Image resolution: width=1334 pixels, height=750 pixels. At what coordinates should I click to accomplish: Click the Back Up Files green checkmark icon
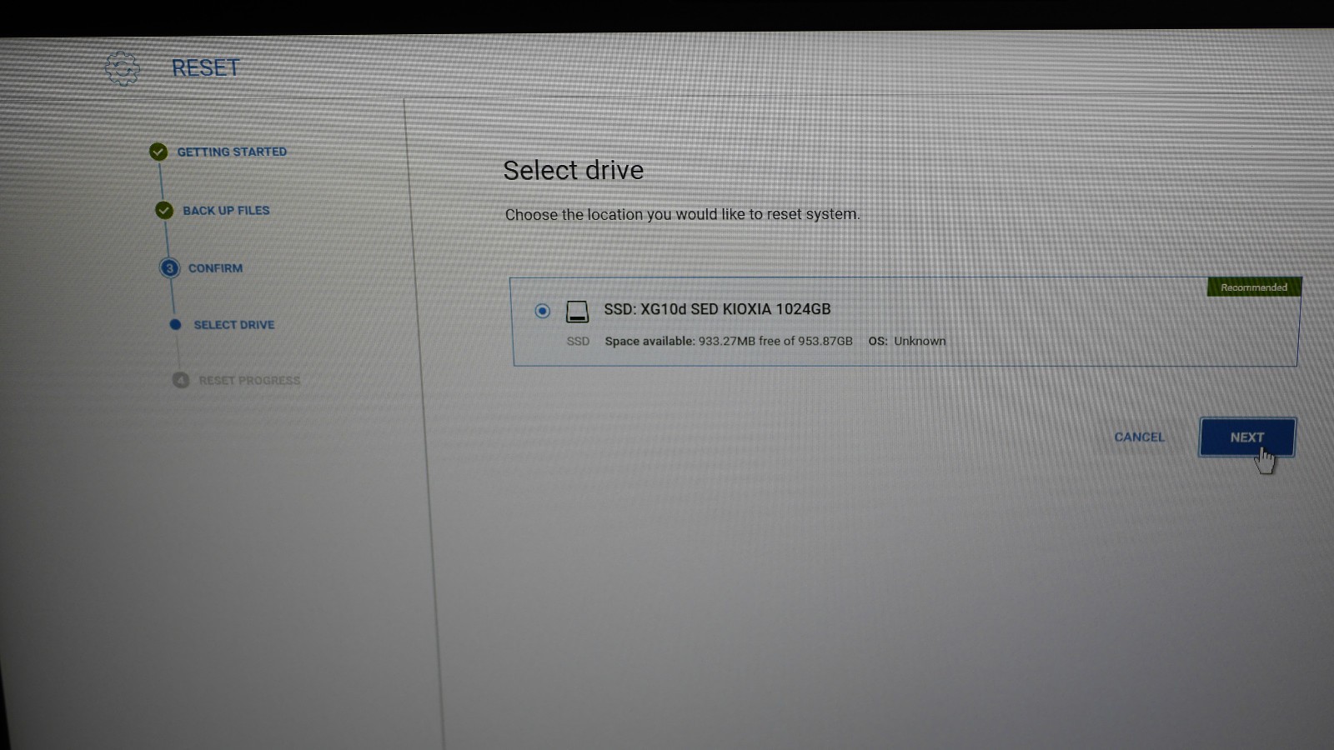click(x=164, y=210)
